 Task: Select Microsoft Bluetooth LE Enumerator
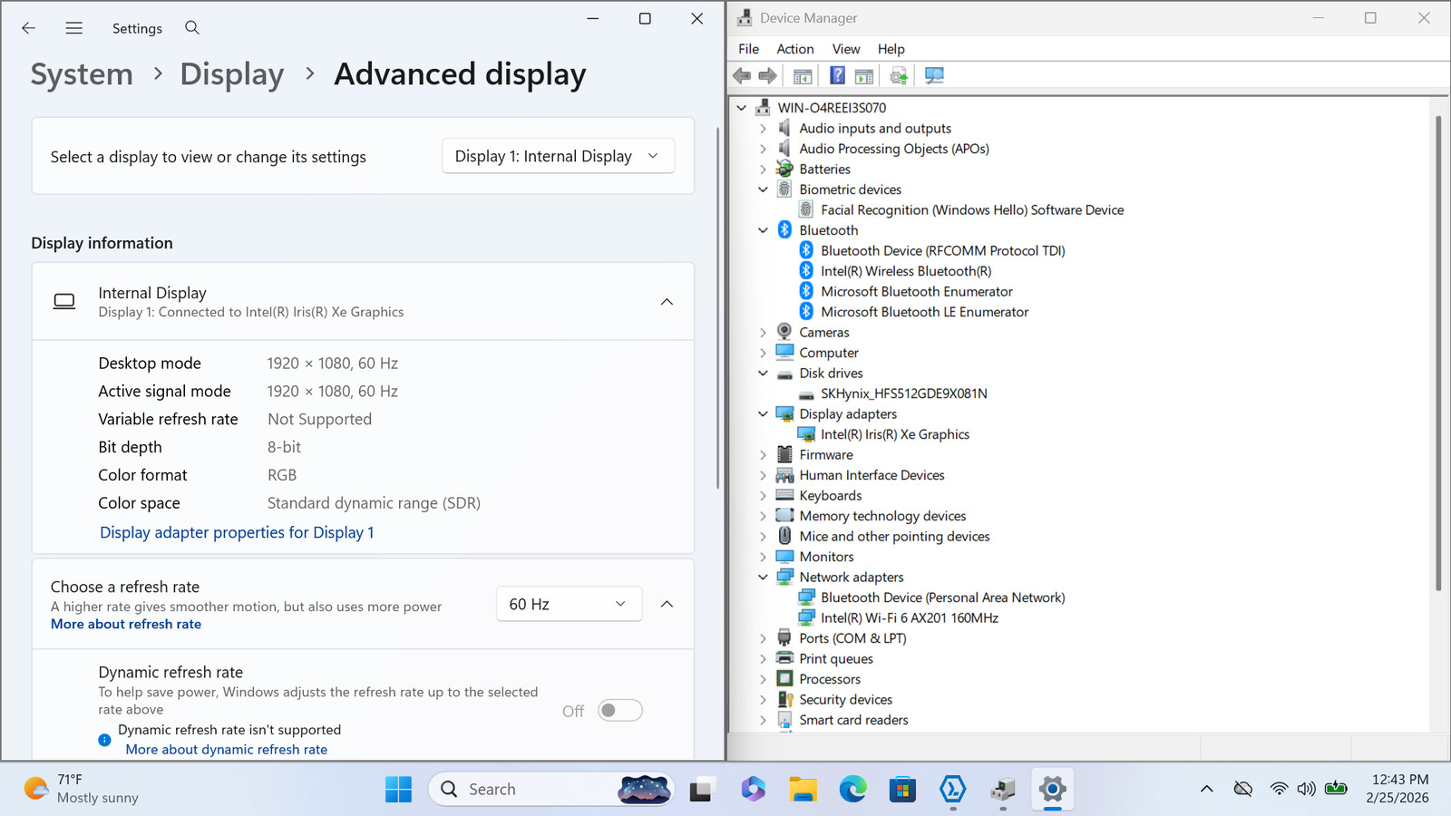(x=925, y=312)
